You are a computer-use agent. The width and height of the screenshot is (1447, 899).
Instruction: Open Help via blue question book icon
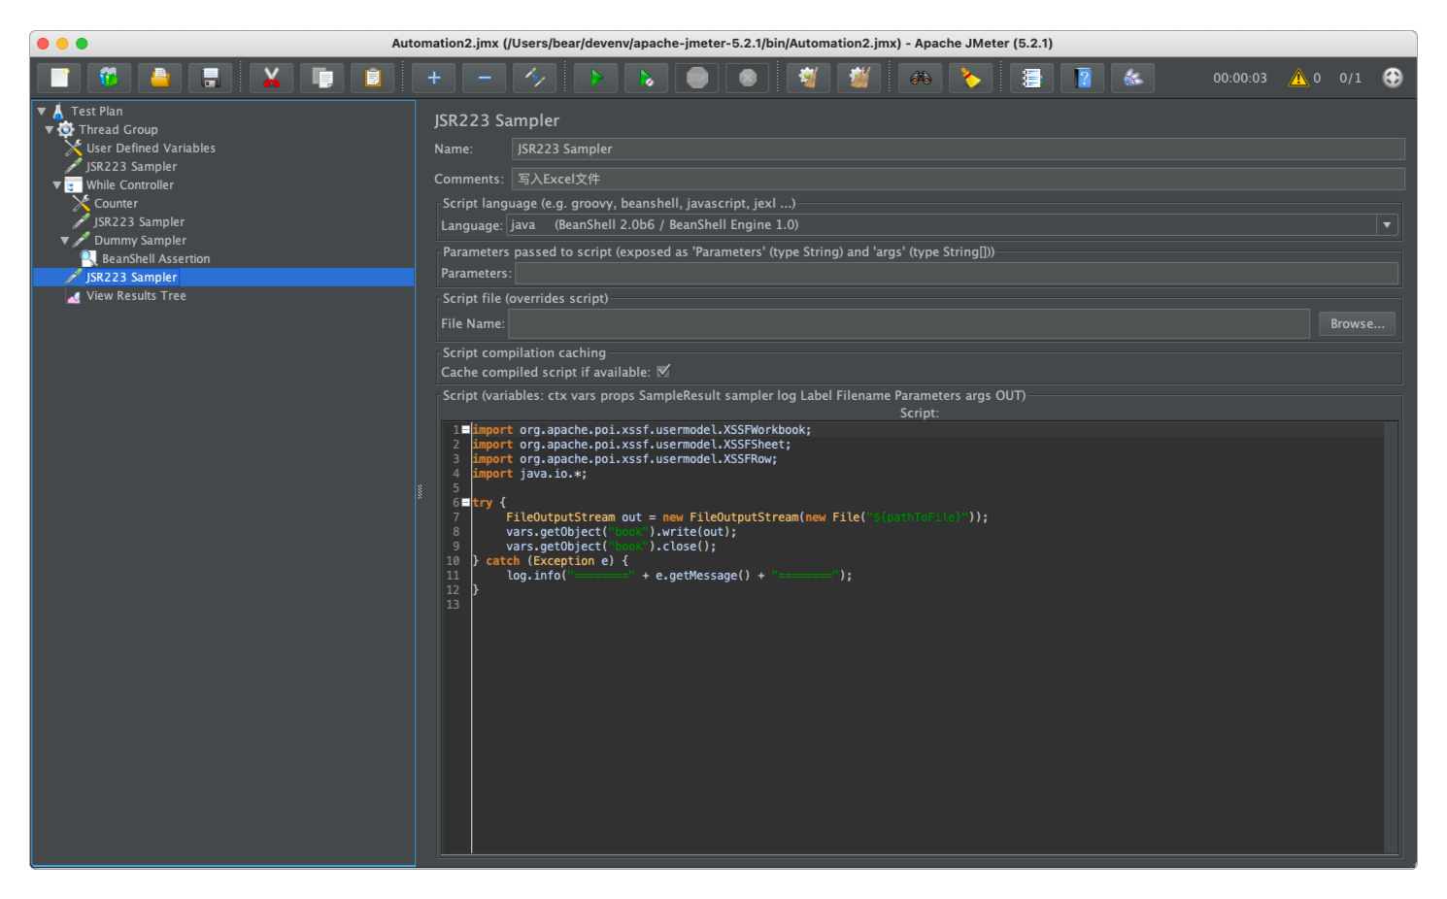[1083, 78]
